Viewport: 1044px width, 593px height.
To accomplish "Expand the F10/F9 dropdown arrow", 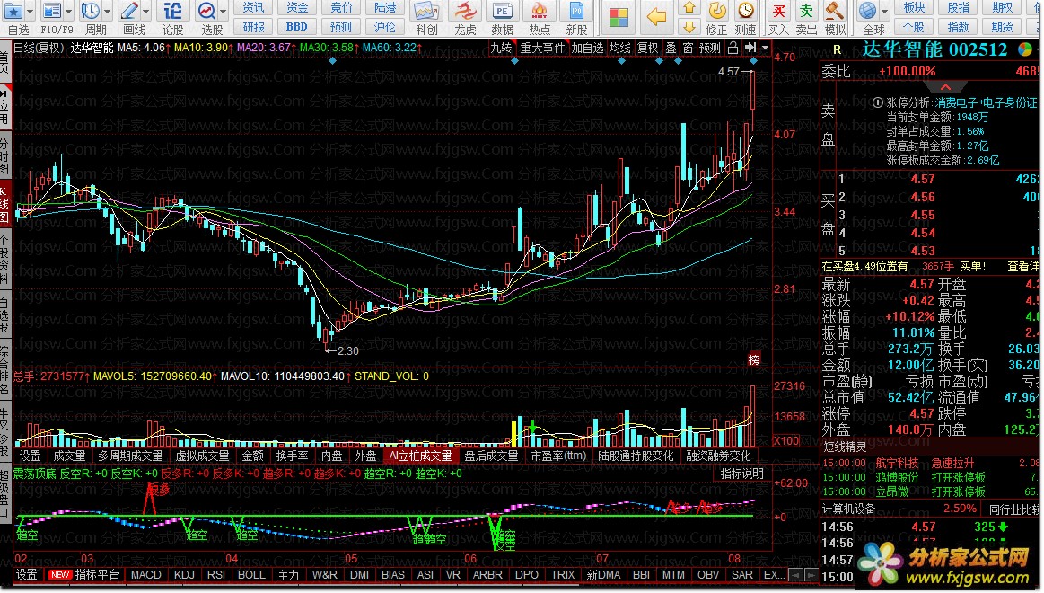I will (68, 12).
